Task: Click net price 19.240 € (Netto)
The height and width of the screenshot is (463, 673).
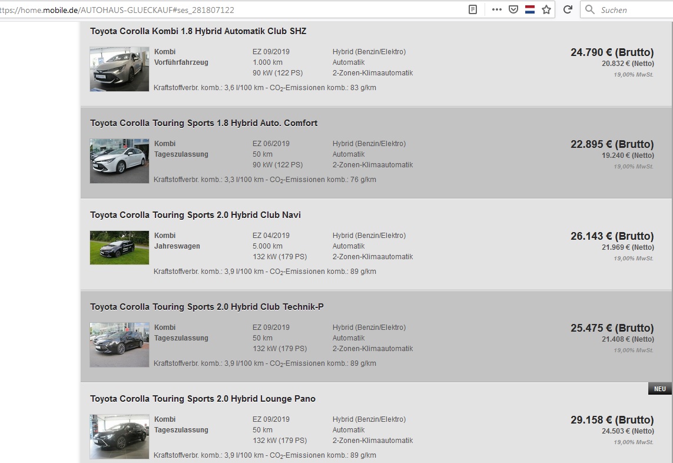Action: click(x=628, y=156)
